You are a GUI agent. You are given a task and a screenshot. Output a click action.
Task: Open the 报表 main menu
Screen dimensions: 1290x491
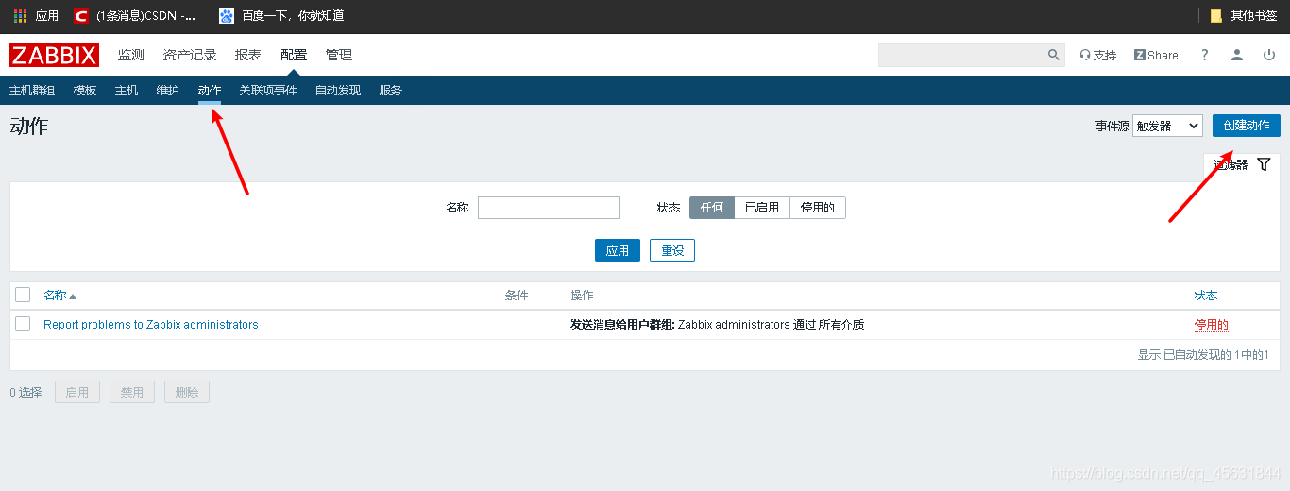pos(248,55)
